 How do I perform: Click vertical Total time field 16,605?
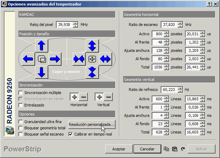click(x=193, y=132)
